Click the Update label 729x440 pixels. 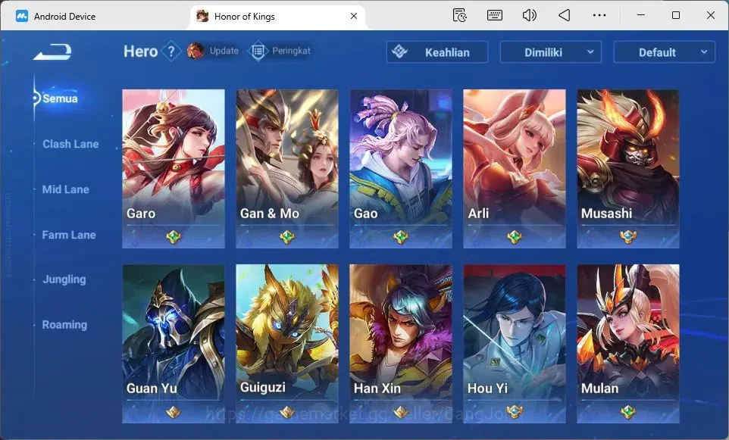[224, 51]
